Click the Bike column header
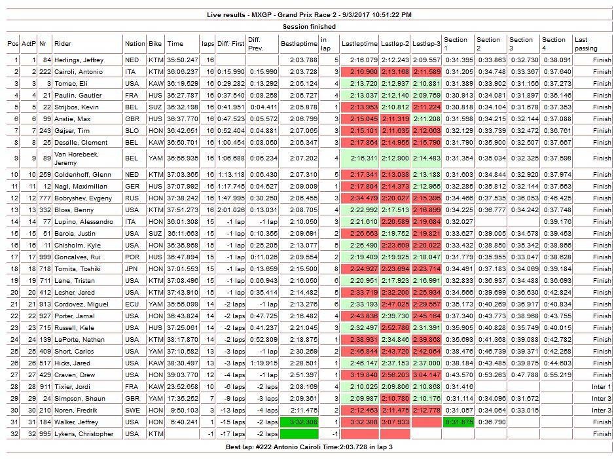 point(155,44)
